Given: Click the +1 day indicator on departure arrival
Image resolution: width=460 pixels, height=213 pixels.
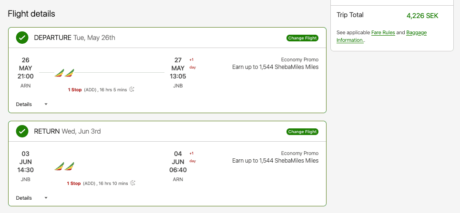Looking at the screenshot, I should point(192,63).
